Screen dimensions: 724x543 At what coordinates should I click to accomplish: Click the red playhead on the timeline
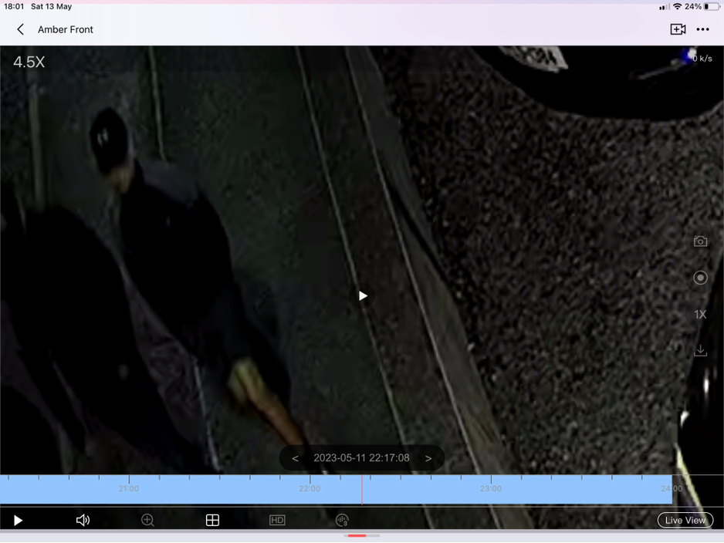tap(362, 490)
